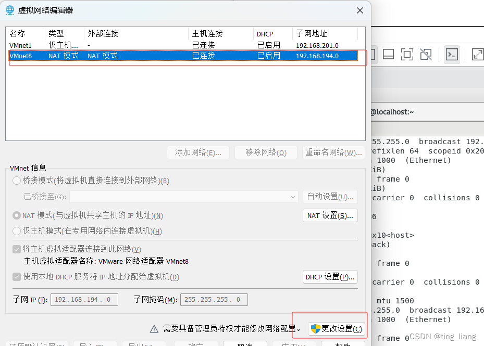Open NAT 设置(S)... dialog
This screenshot has width=484, height=346.
[330, 215]
